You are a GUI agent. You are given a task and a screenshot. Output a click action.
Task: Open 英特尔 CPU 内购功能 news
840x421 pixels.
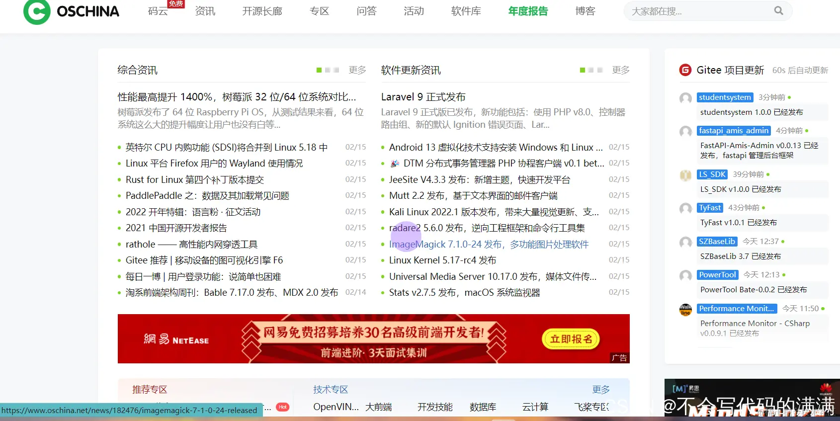(227, 148)
